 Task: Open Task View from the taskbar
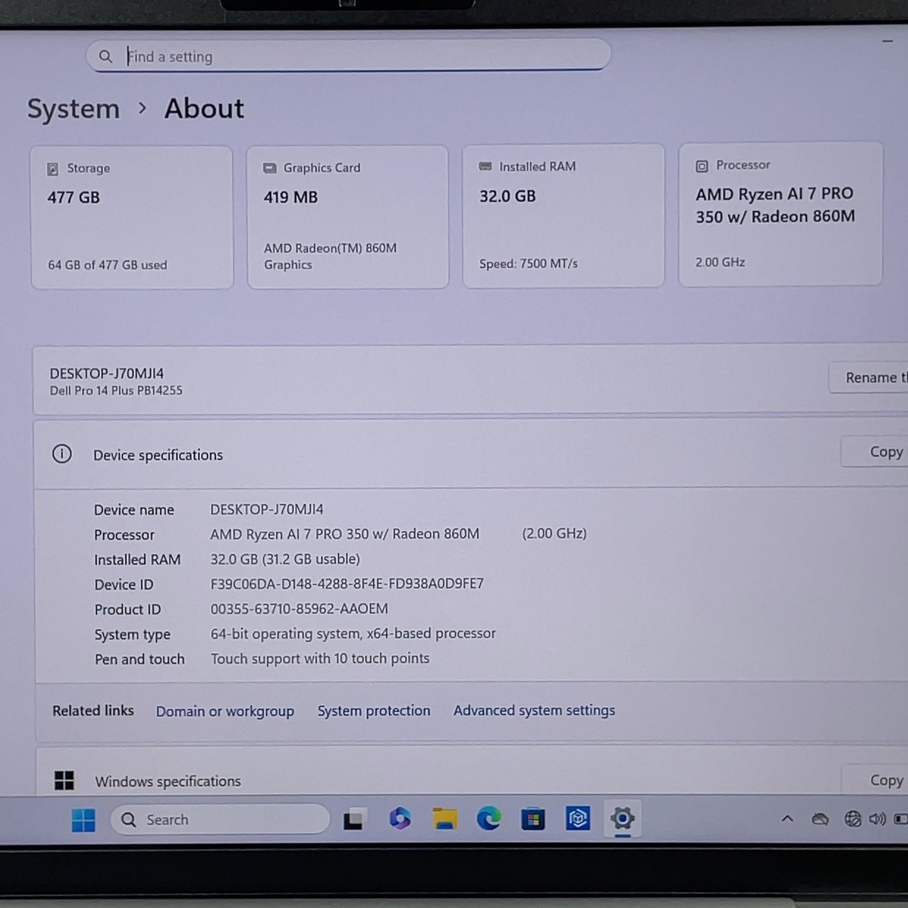(354, 820)
